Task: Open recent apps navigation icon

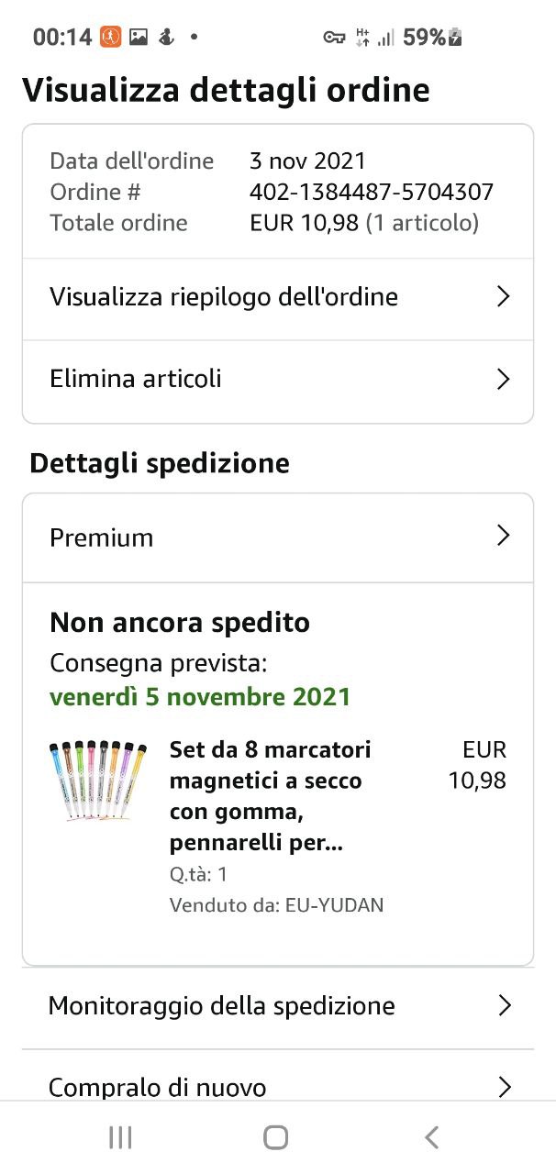Action: (120, 1138)
